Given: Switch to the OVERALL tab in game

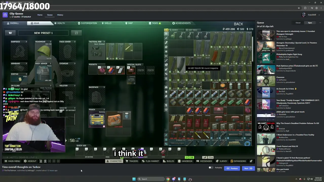Looking at the screenshot, I should click(x=13, y=23).
